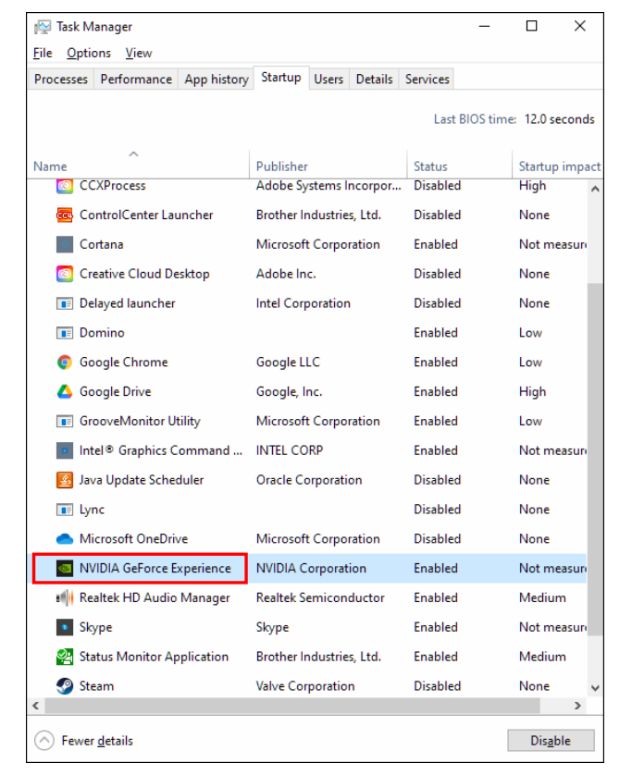The width and height of the screenshot is (632, 775).
Task: Switch to the Performance tab
Action: pos(136,80)
